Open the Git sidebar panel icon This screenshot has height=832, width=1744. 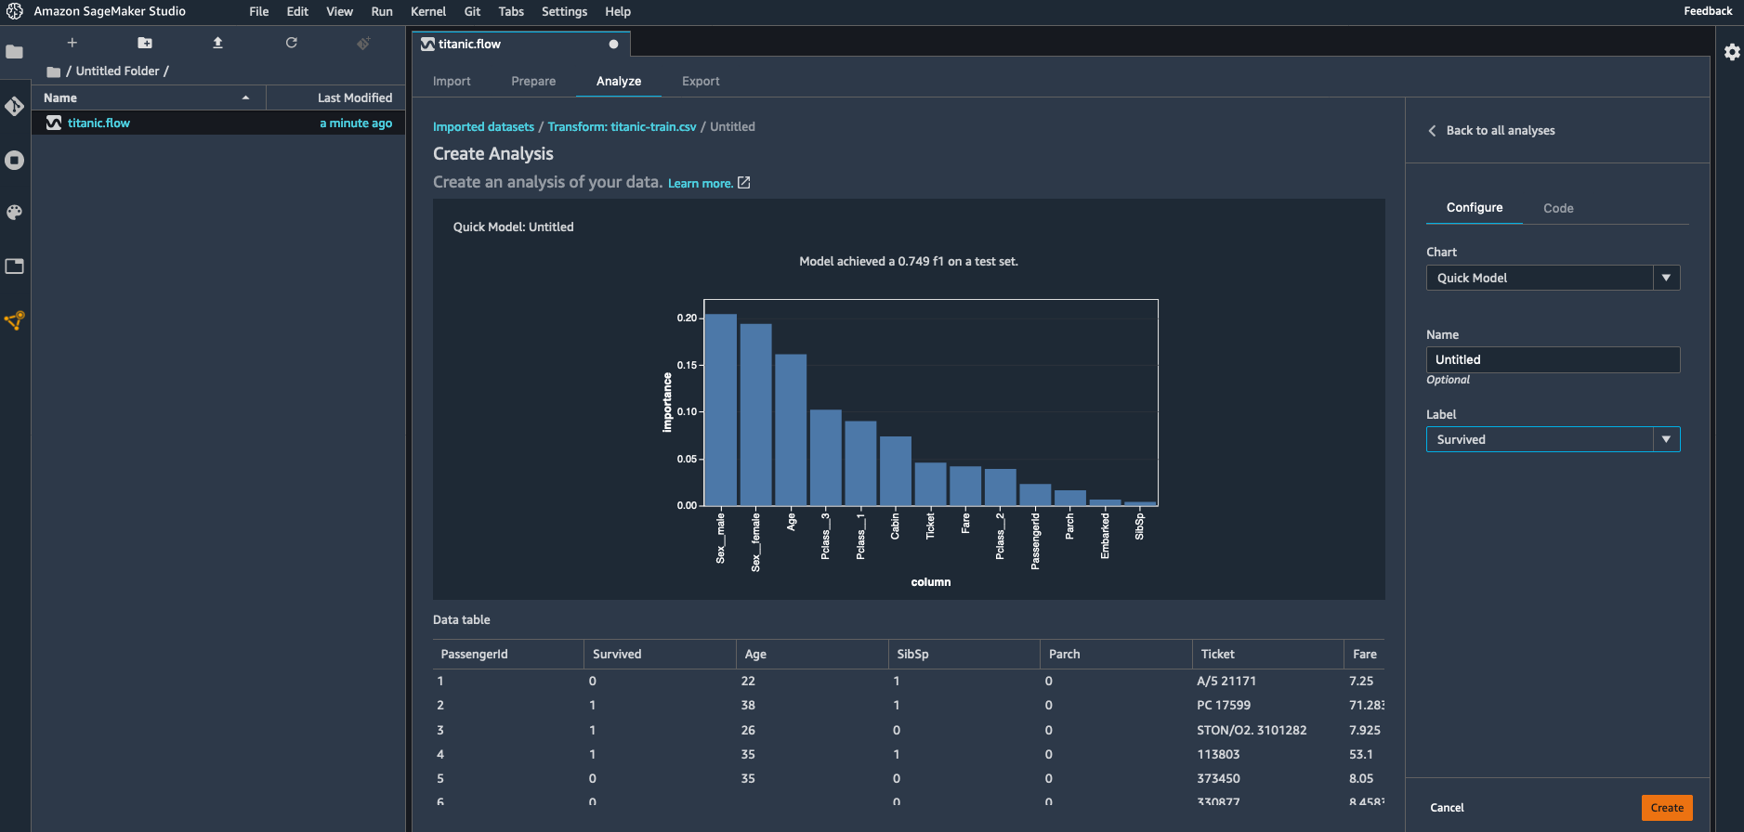click(14, 107)
